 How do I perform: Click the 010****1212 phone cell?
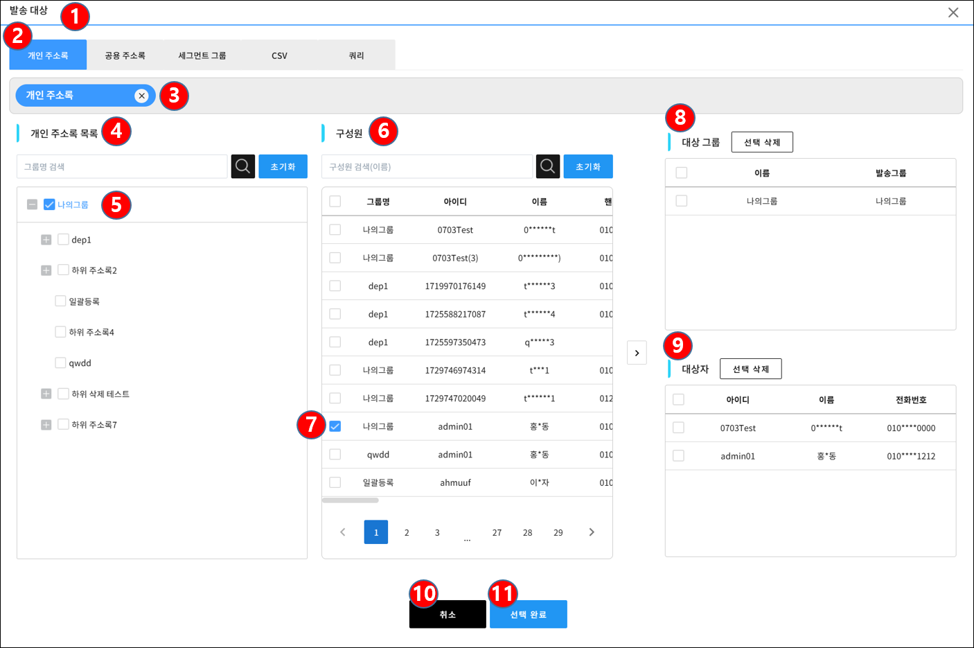(x=911, y=456)
